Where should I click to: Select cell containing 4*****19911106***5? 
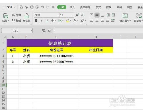[56, 56]
